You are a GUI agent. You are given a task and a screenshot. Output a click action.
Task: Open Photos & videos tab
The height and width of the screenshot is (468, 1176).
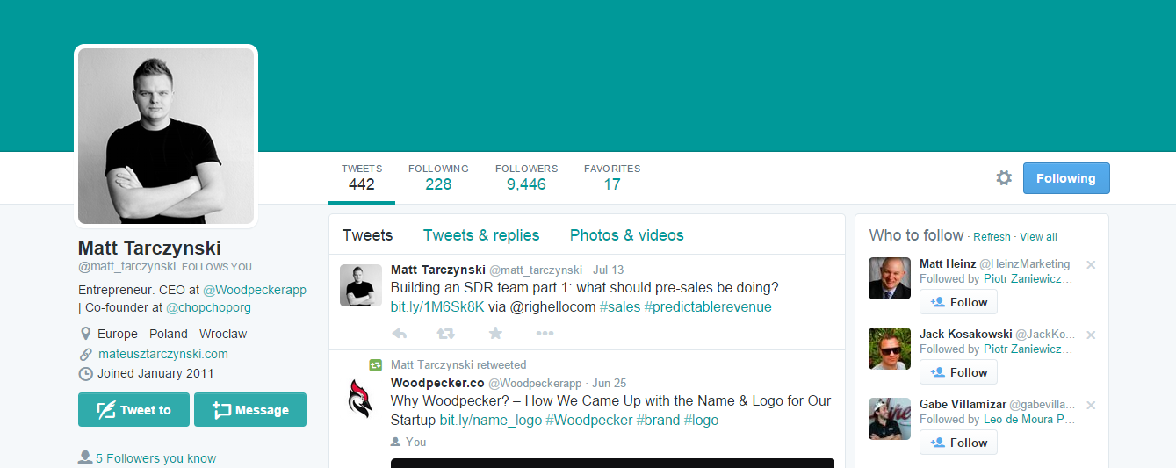626,235
